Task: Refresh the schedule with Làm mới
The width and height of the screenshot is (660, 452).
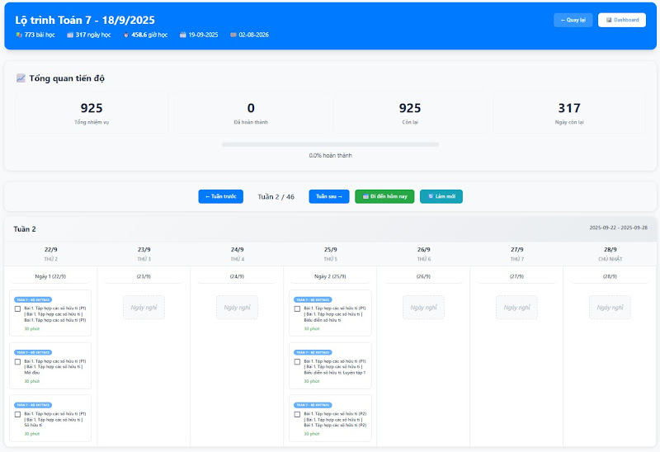Action: pos(441,196)
